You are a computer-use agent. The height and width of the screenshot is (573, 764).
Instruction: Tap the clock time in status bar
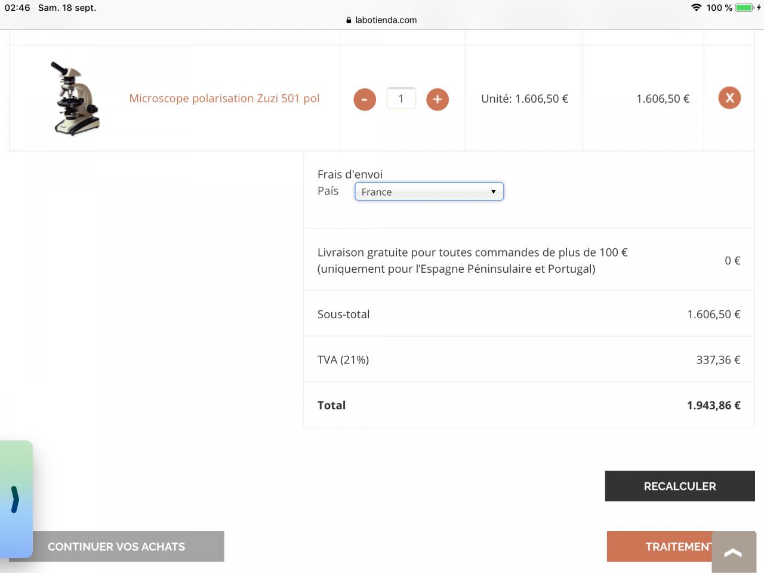tap(17, 8)
